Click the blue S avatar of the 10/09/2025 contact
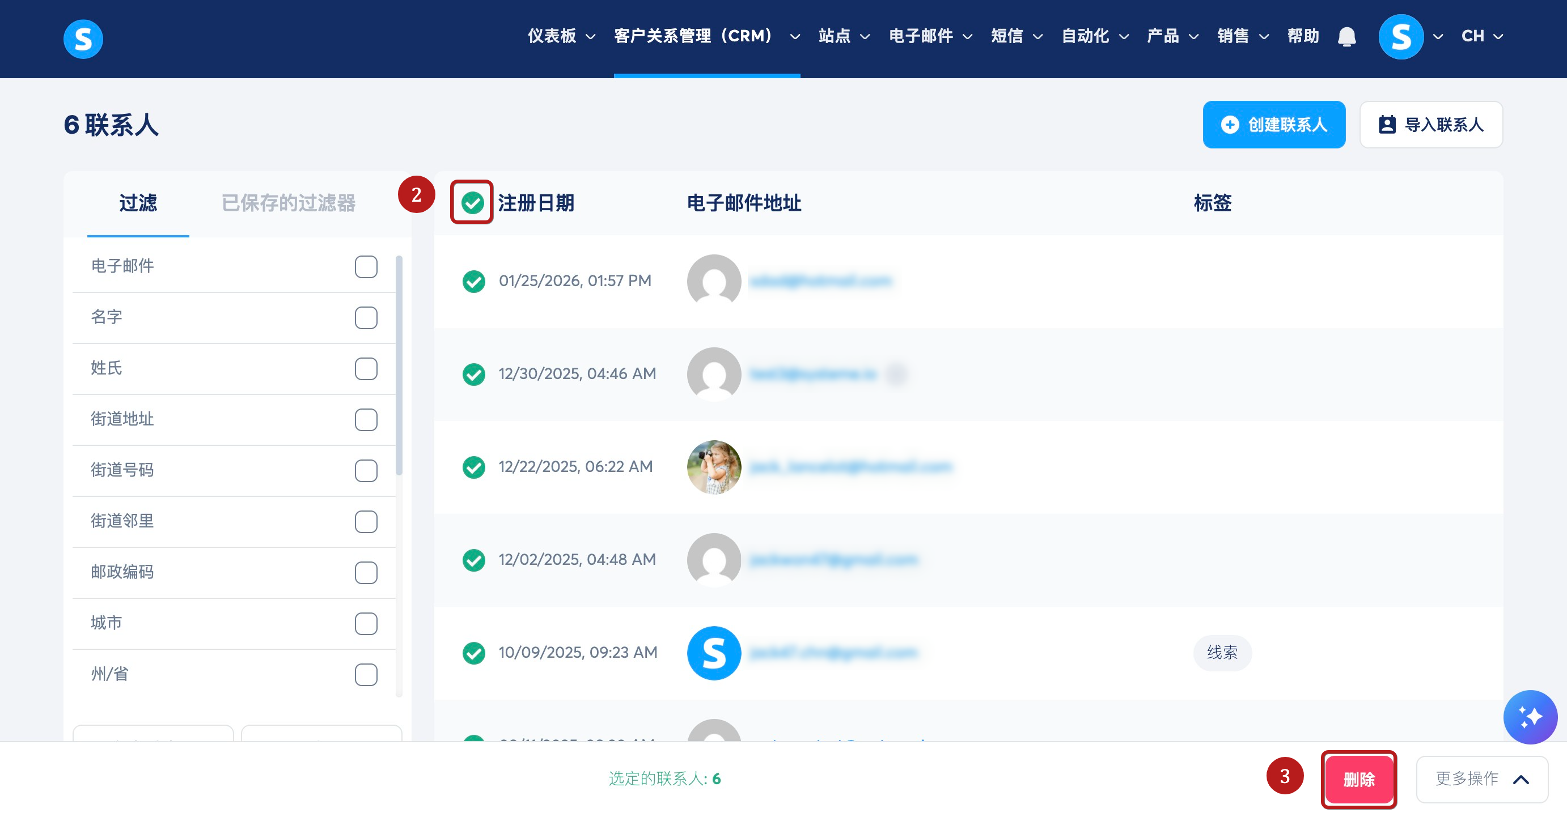The width and height of the screenshot is (1567, 817). [714, 653]
